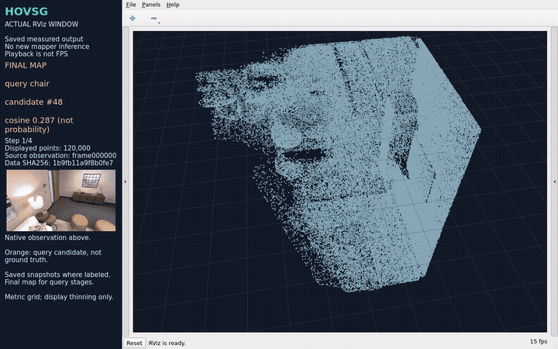This screenshot has height=349, width=558.
Task: Click the minus remove-tool icon
Action: (153, 18)
